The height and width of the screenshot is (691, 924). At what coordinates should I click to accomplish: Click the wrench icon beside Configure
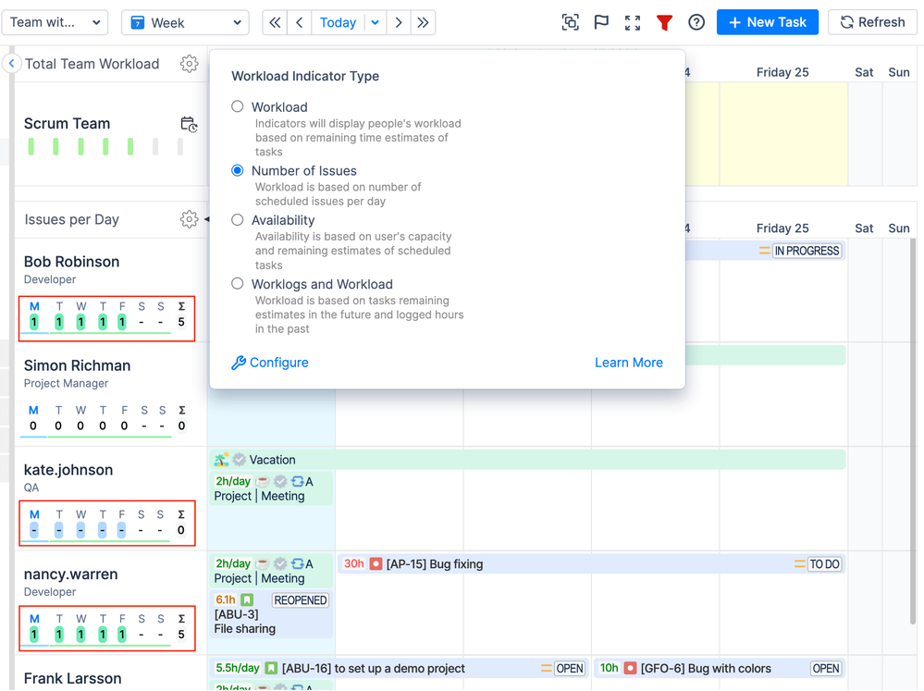pyautogui.click(x=238, y=363)
